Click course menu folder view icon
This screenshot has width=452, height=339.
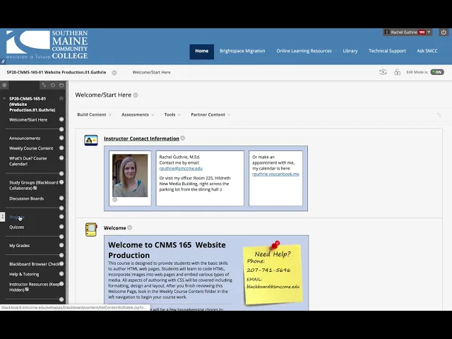click(61, 85)
